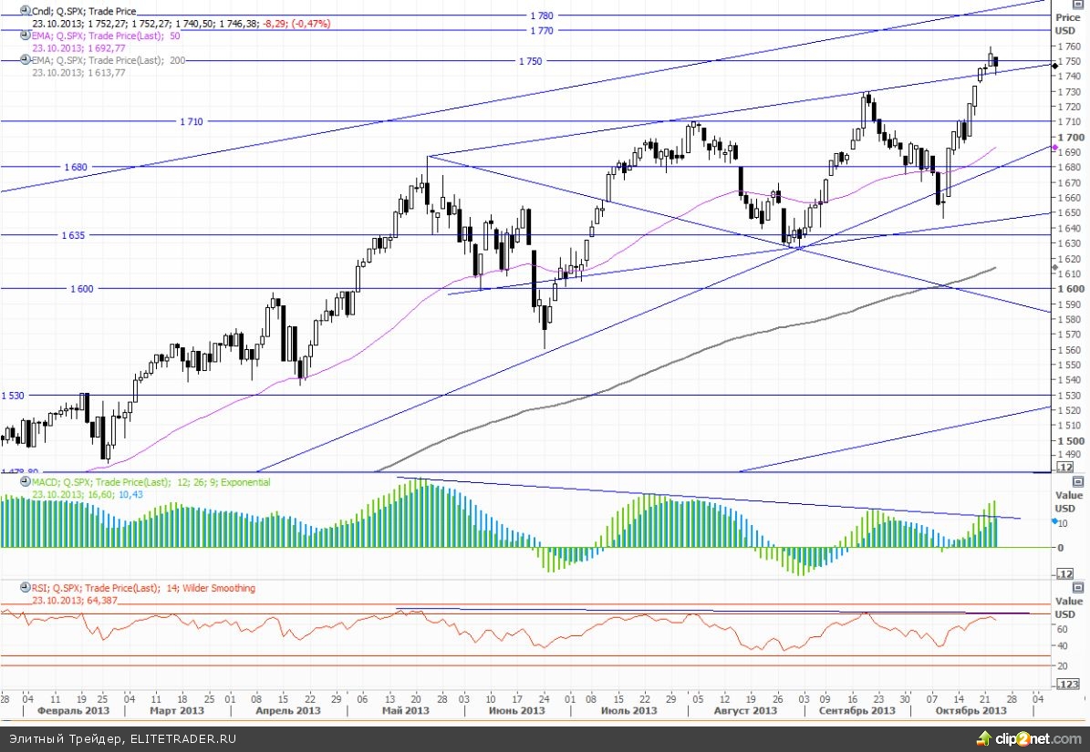
Task: Click the -8,29 price change value
Action: click(x=274, y=24)
